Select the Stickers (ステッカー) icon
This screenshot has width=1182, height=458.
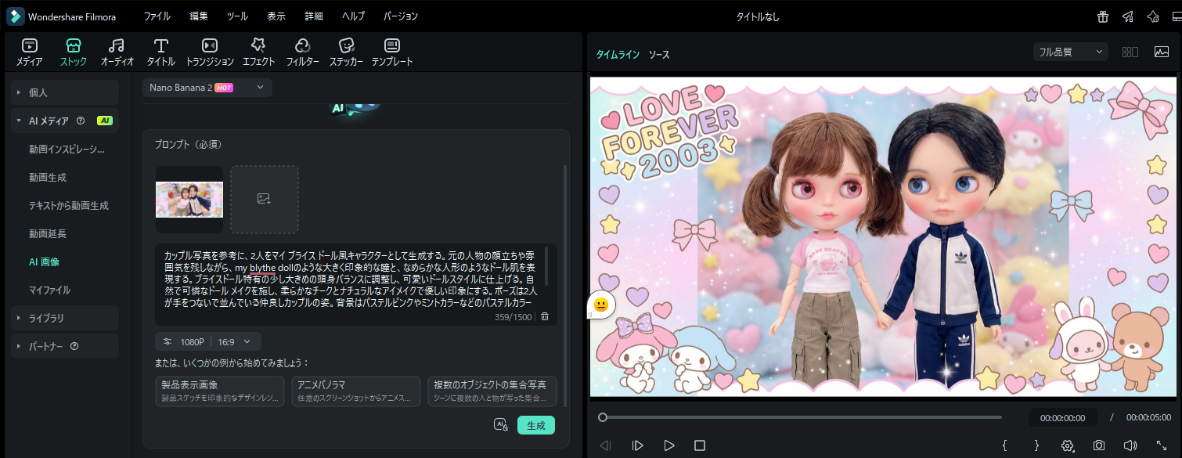(345, 52)
